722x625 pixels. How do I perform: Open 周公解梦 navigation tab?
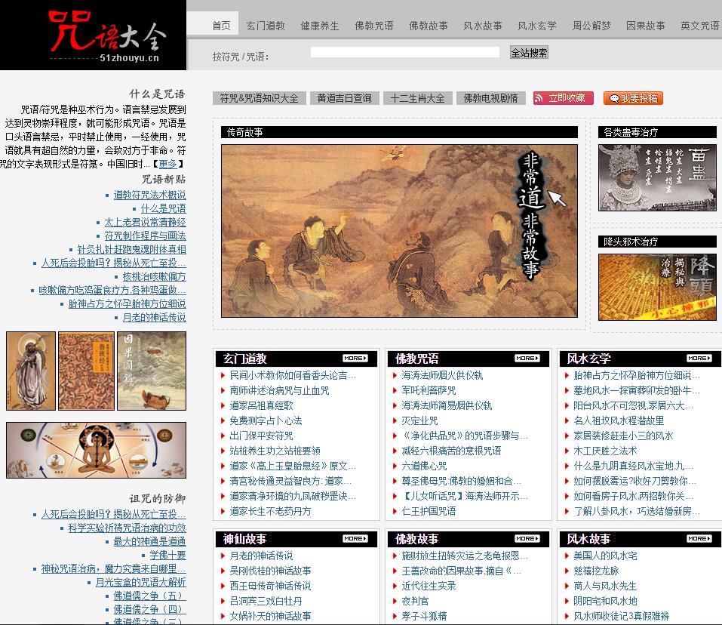point(591,26)
